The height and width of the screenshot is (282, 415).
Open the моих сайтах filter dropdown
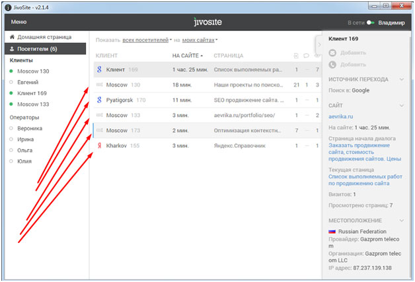(x=200, y=40)
